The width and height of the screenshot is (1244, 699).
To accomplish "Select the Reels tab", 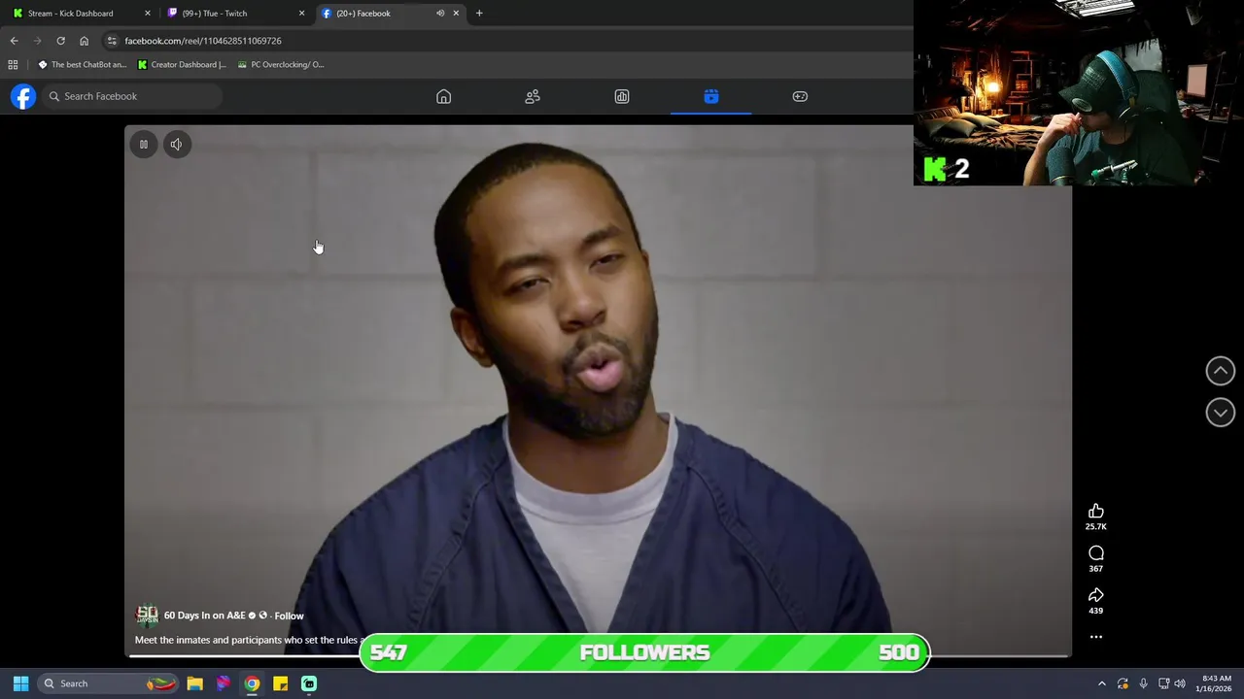I will pos(711,96).
